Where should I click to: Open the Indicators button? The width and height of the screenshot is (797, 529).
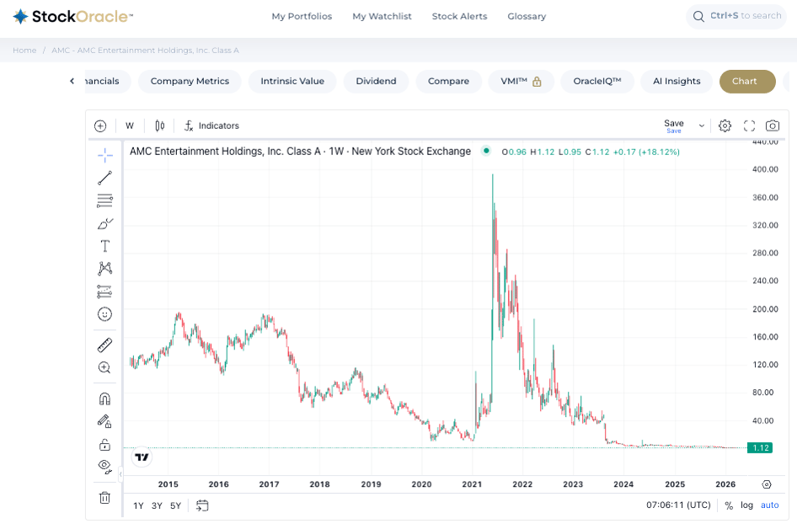[x=211, y=126]
